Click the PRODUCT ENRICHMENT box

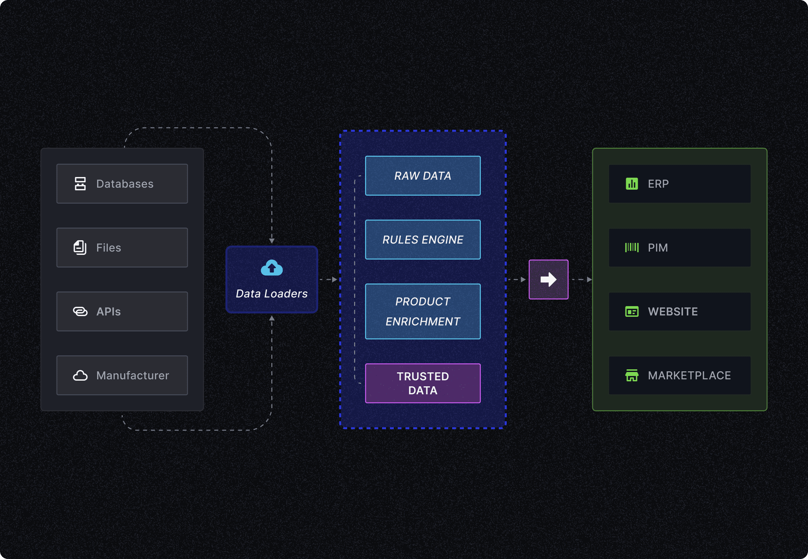[423, 311]
